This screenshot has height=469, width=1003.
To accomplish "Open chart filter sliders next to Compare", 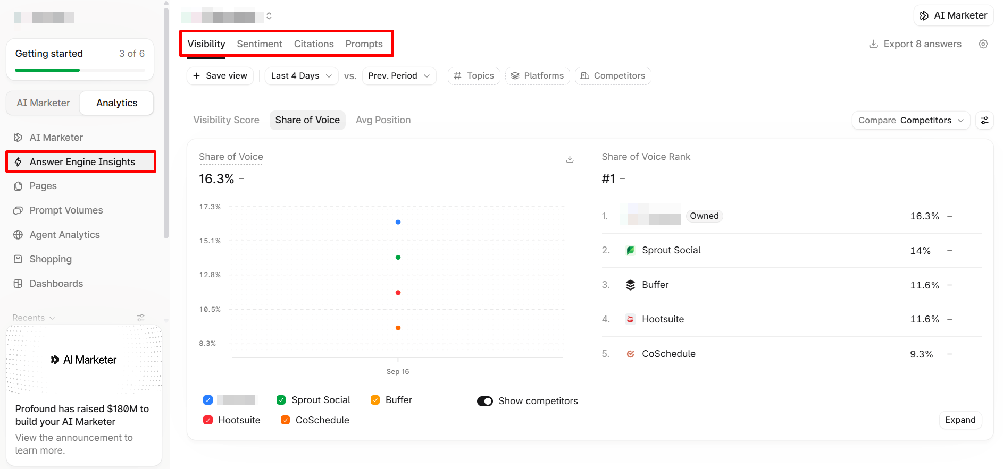I will point(984,121).
